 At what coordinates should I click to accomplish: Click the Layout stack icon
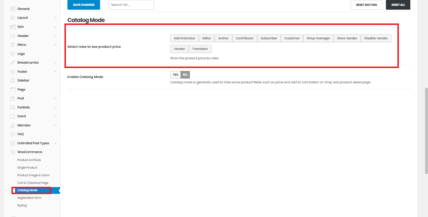[x=13, y=18]
